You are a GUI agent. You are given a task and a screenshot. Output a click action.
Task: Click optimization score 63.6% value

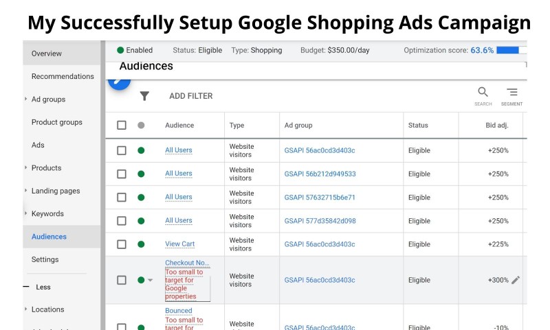(x=482, y=50)
